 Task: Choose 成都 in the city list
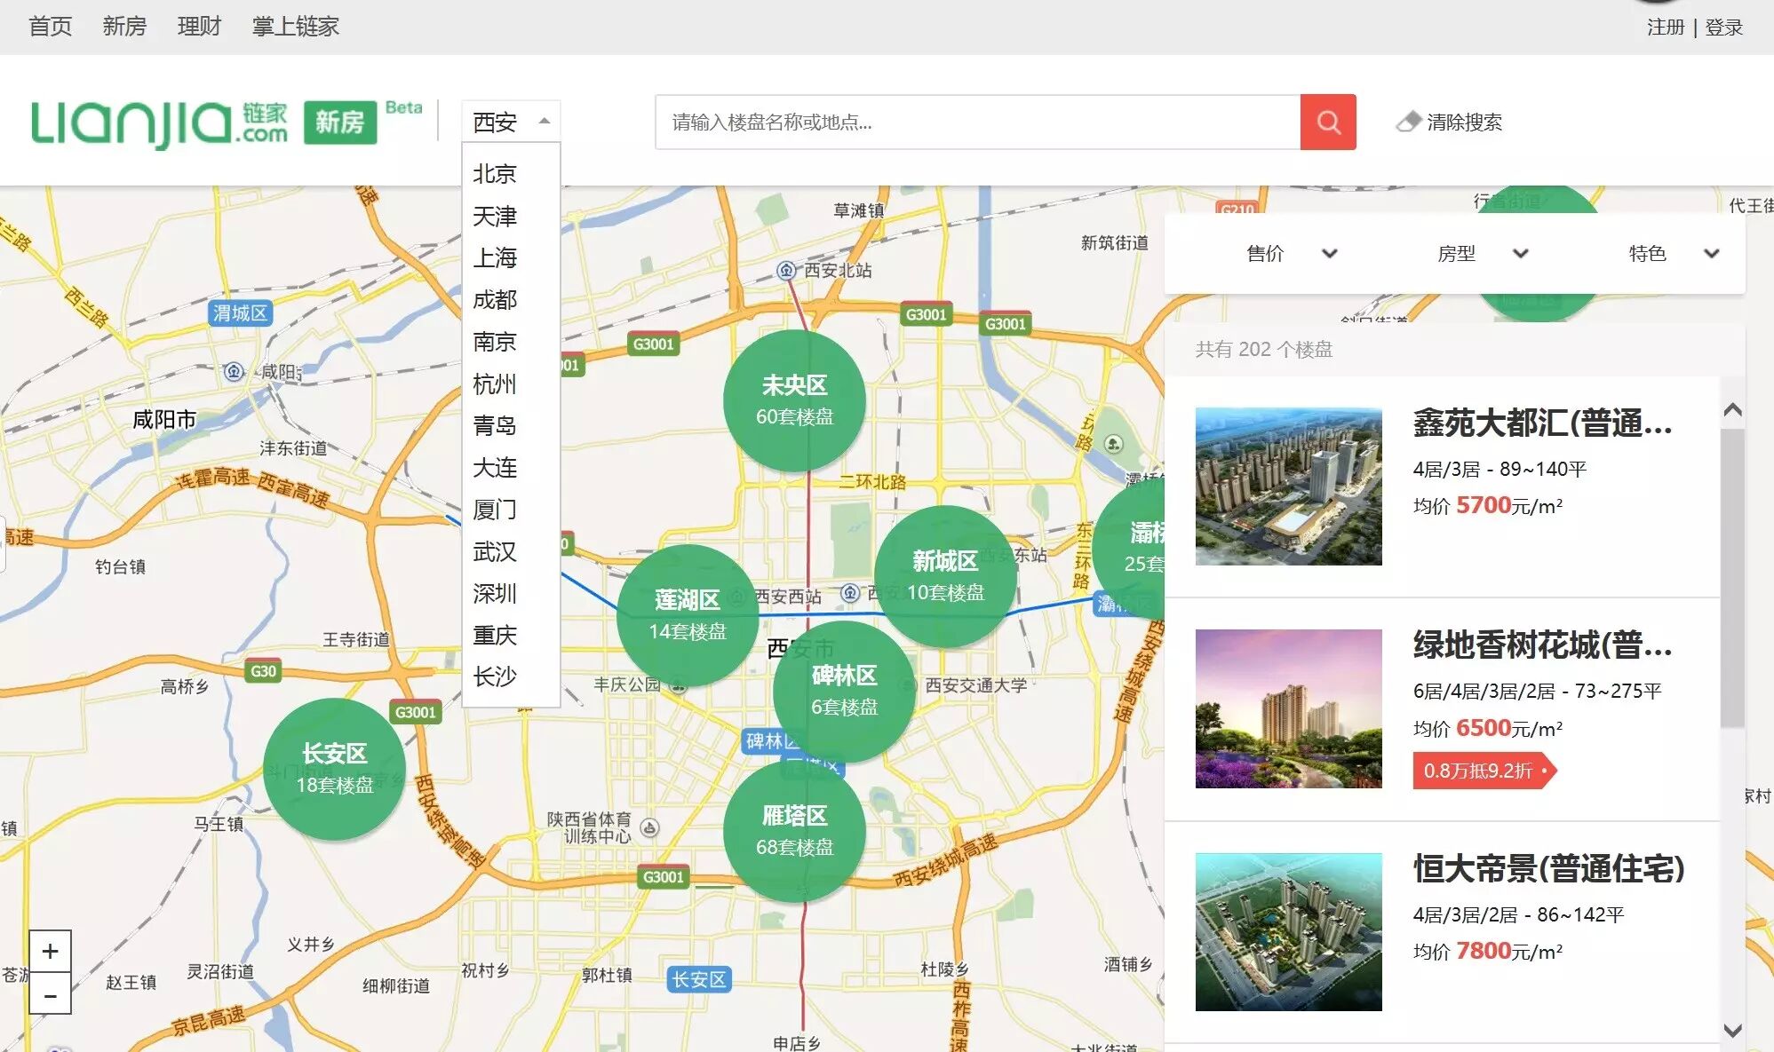click(495, 300)
